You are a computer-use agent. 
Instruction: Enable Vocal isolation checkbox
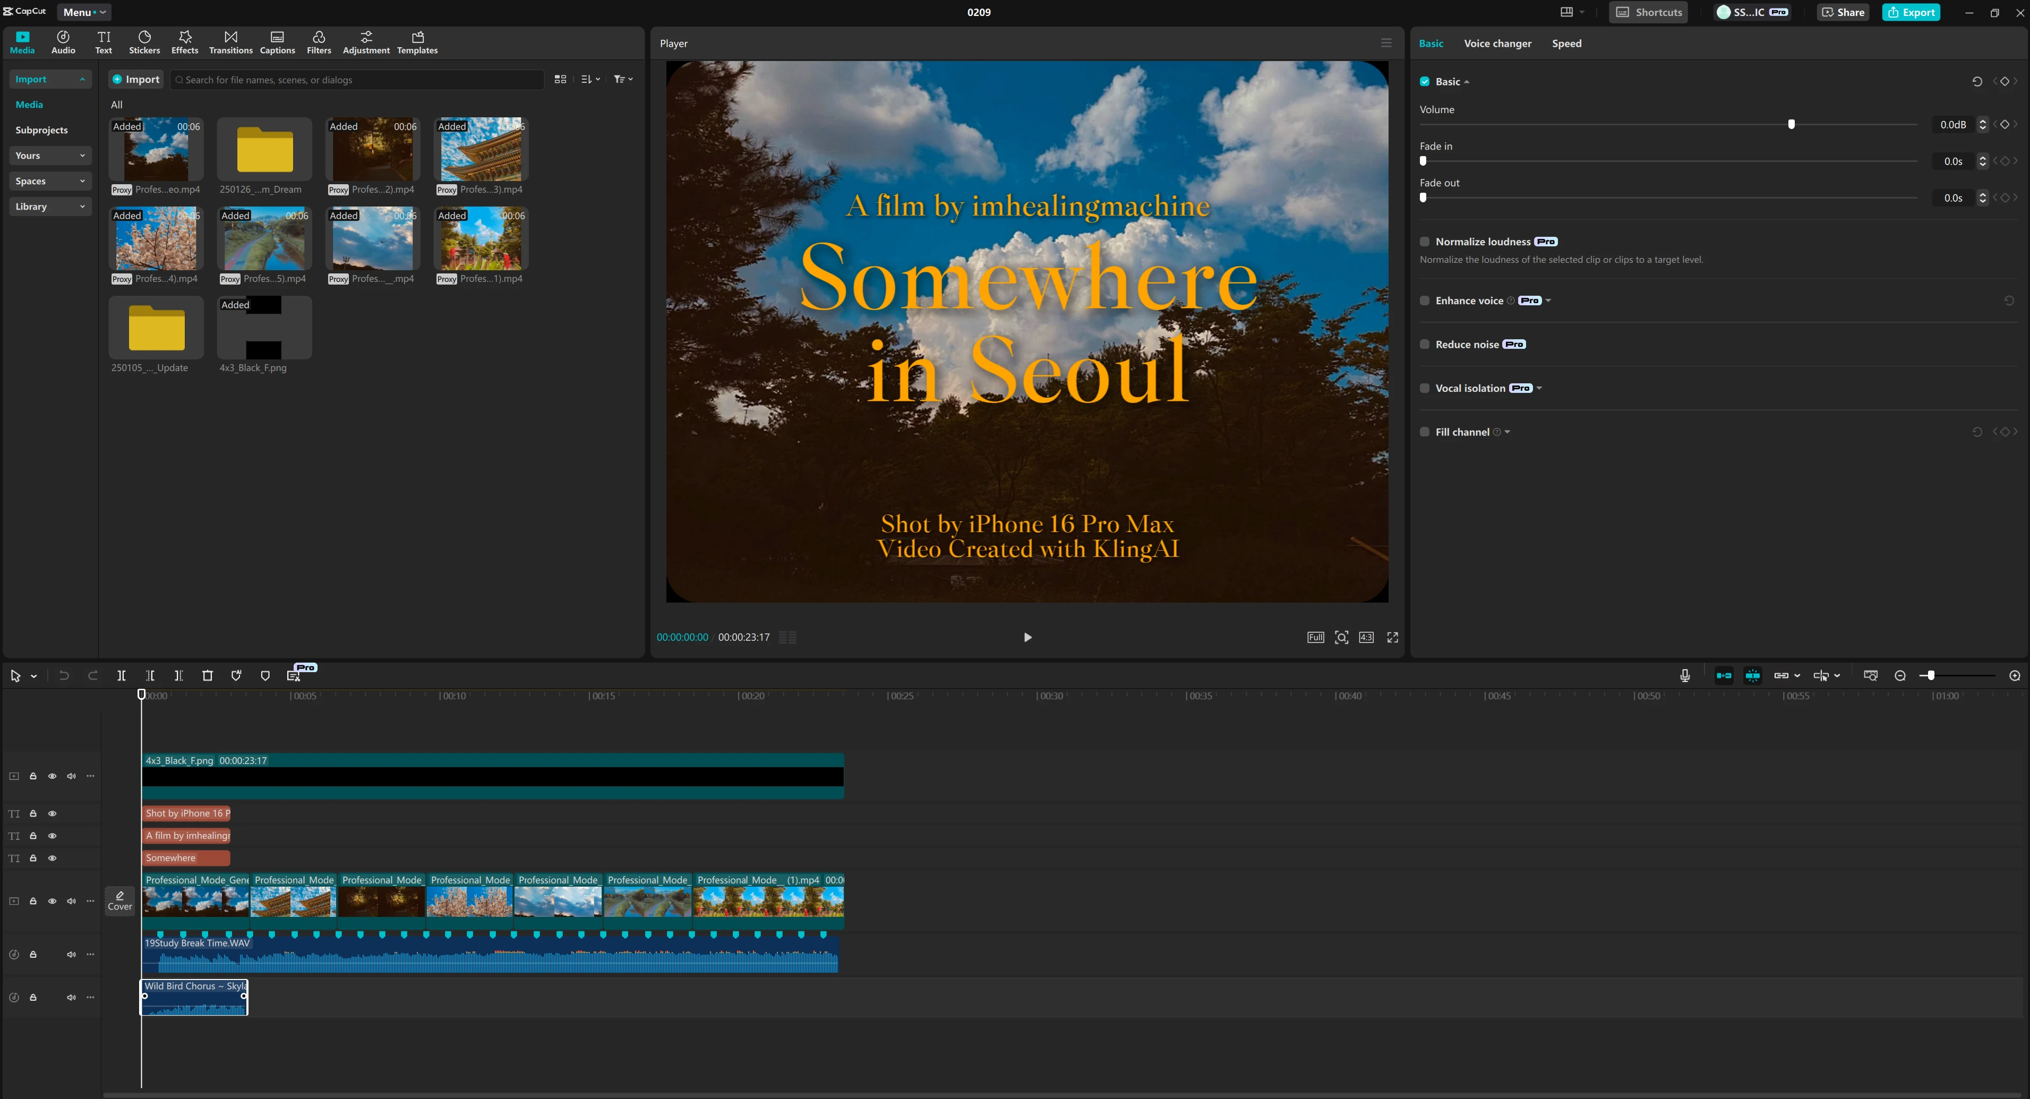[x=1425, y=389]
